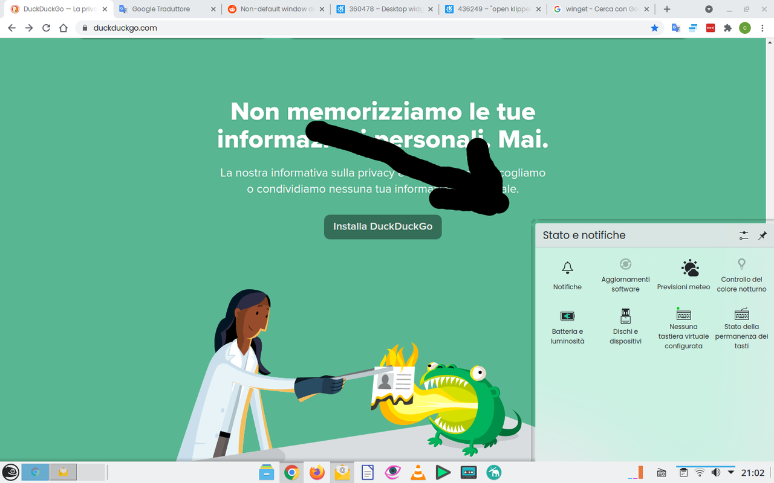The width and height of the screenshot is (774, 483).
Task: Open Dischi e dispositivi item
Action: (625, 327)
